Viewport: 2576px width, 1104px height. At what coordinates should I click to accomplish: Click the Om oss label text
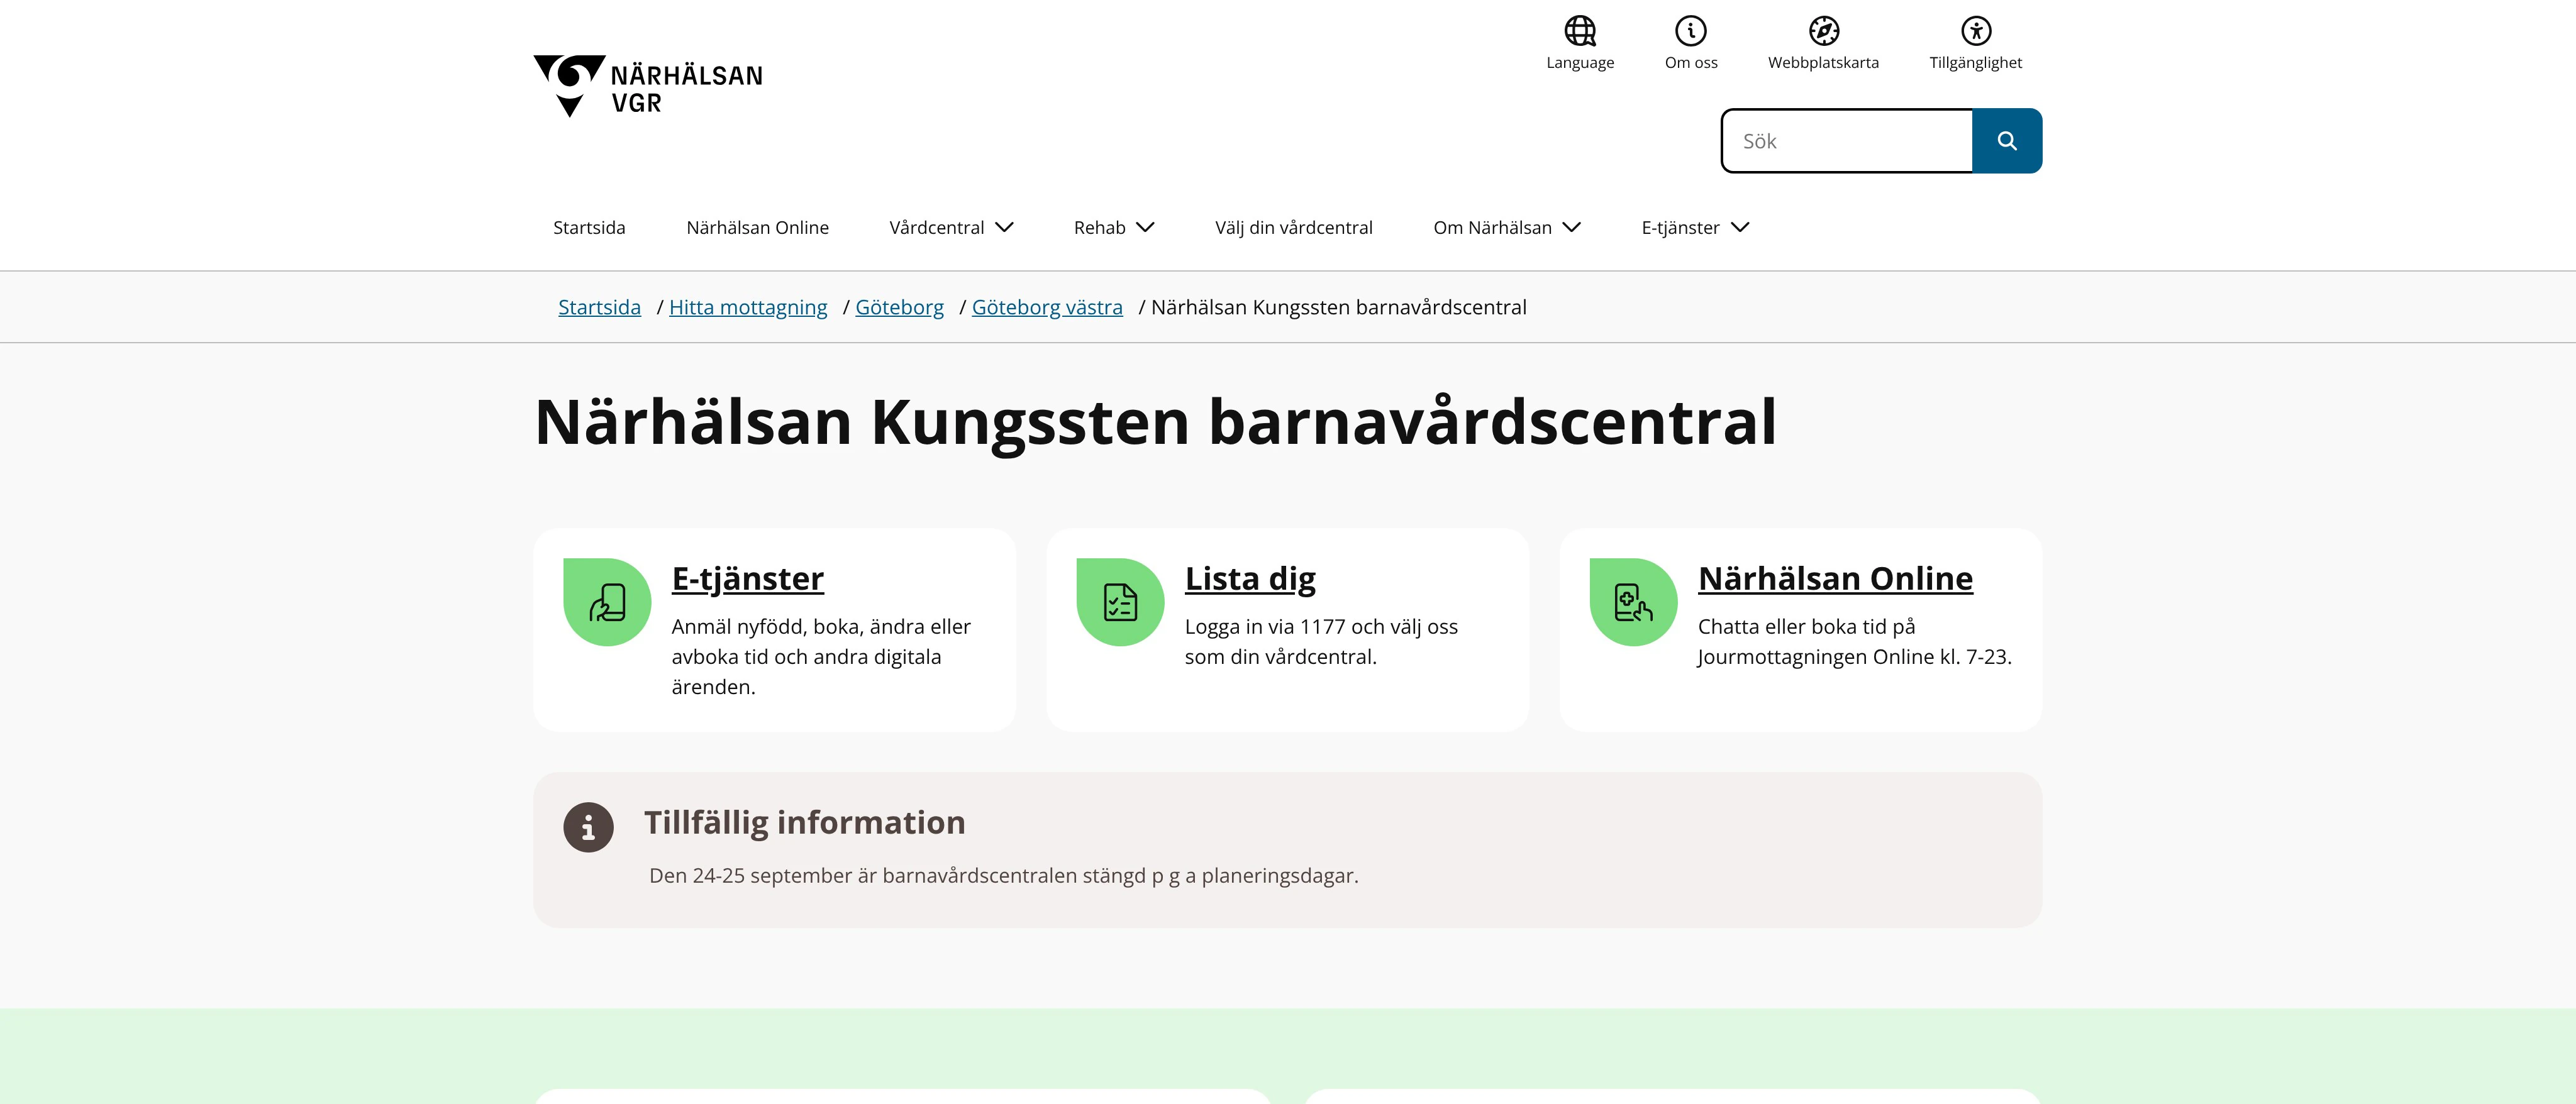(1691, 63)
